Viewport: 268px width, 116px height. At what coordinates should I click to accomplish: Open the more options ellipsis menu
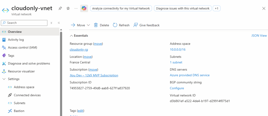pyautogui.click(x=76, y=8)
